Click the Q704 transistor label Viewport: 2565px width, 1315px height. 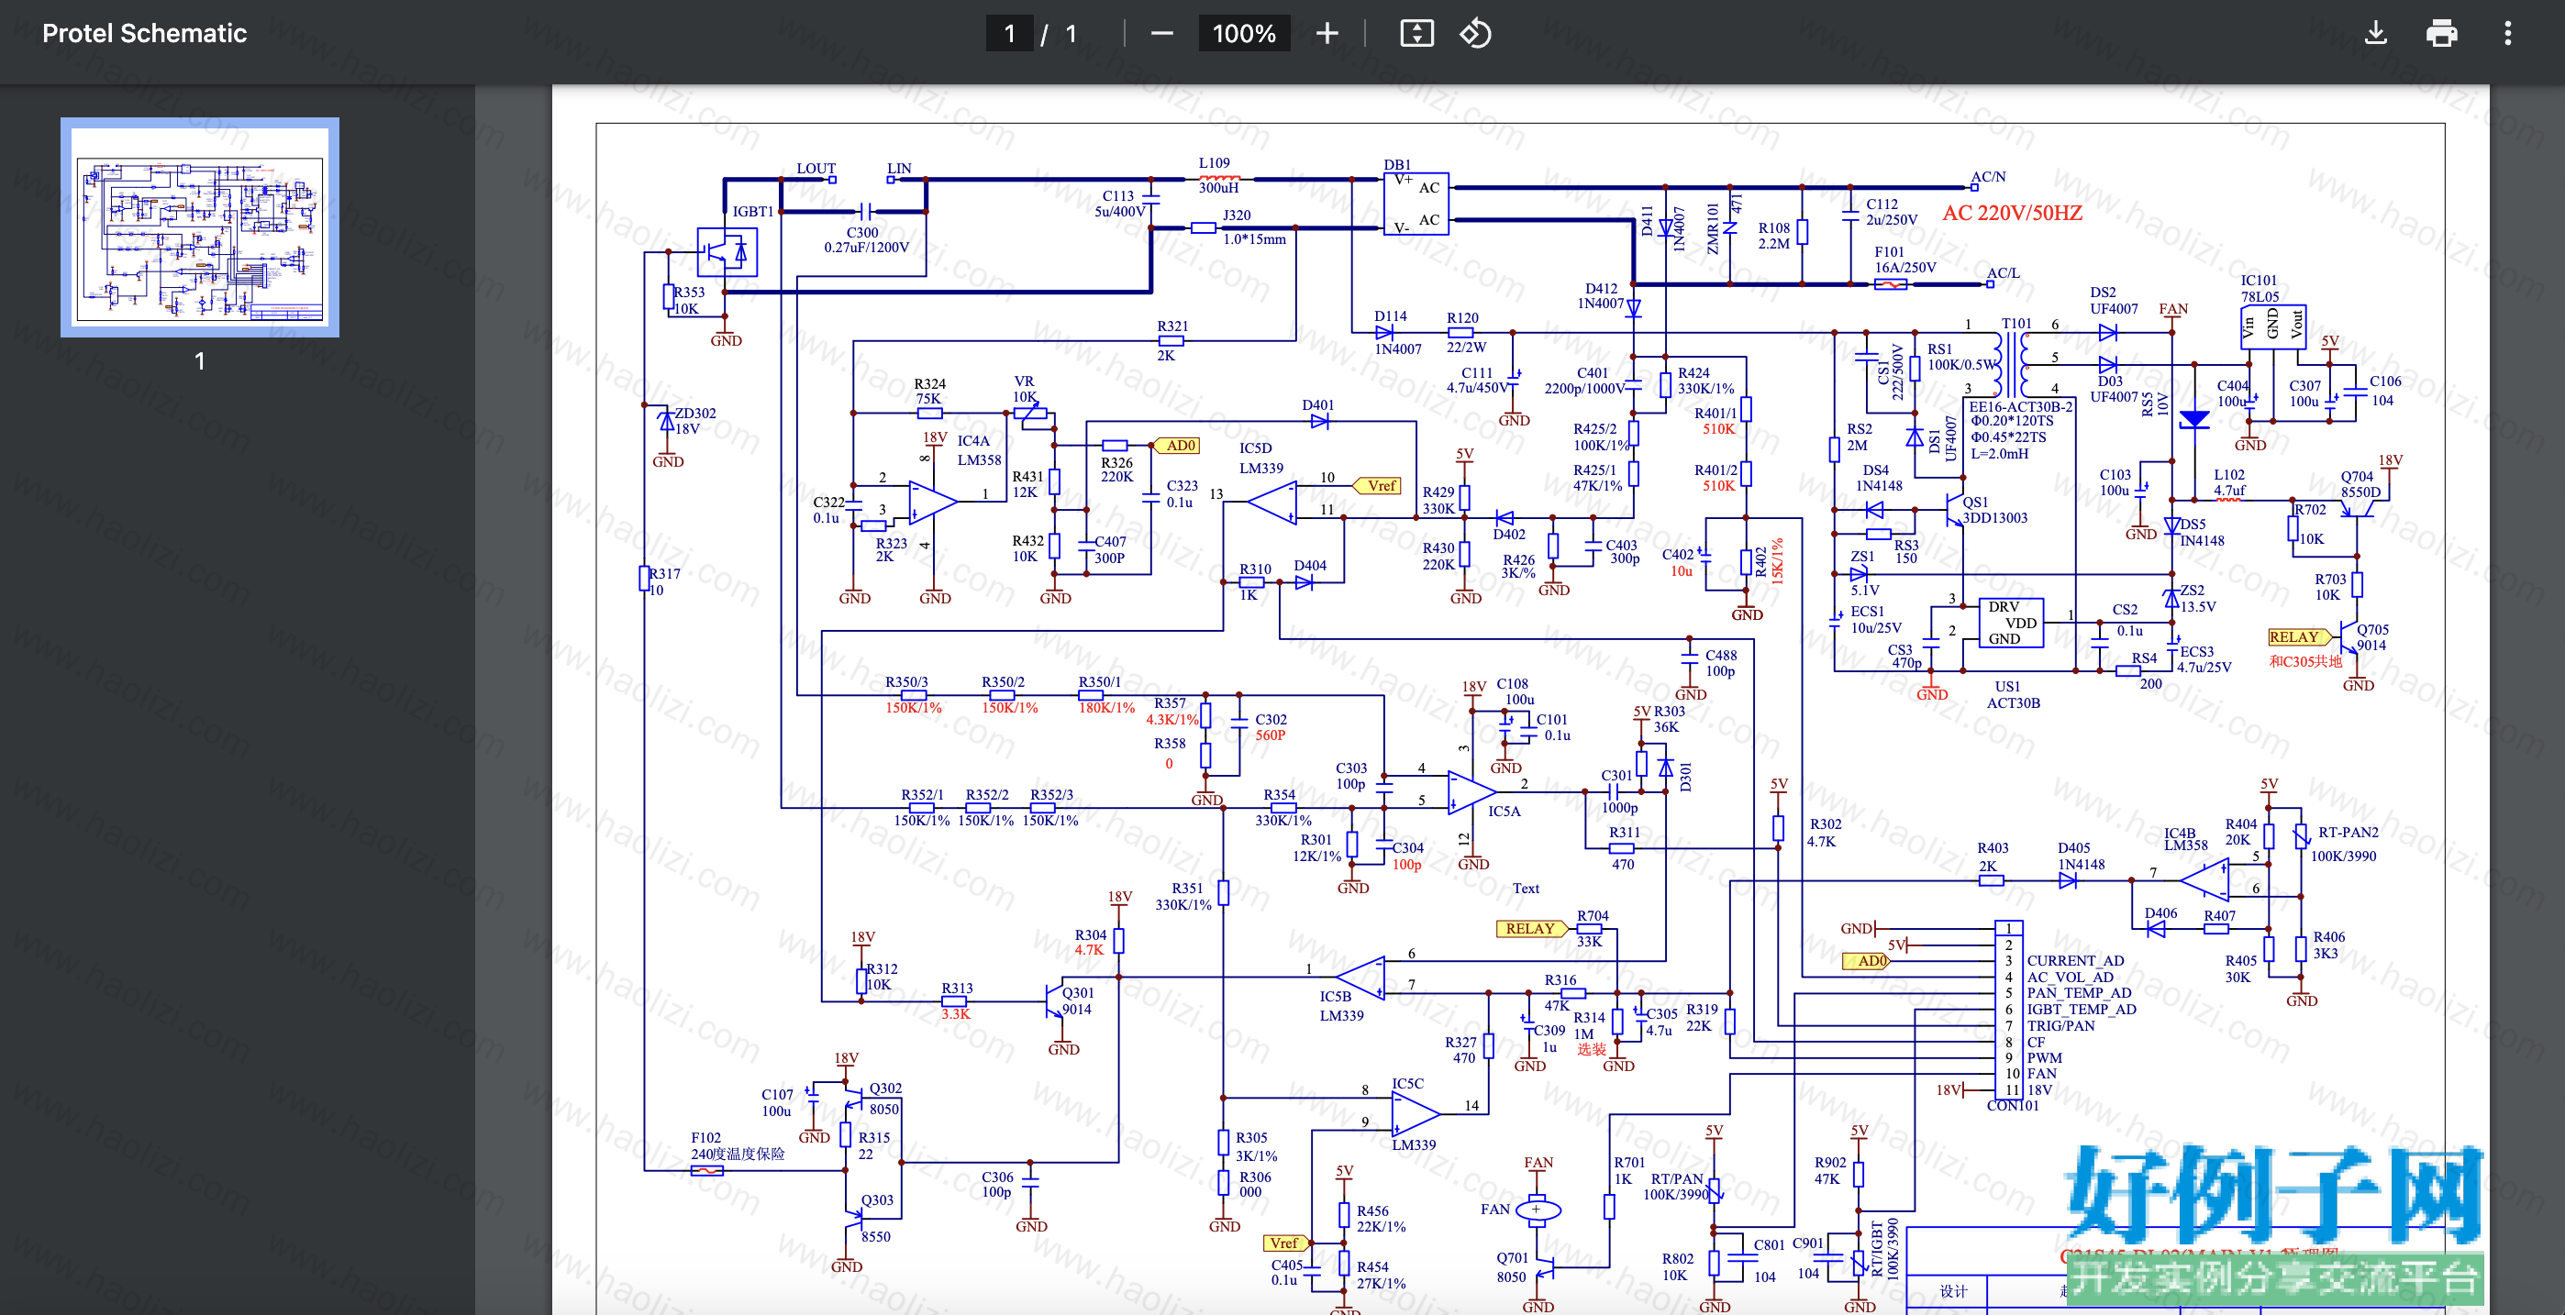click(x=2357, y=477)
